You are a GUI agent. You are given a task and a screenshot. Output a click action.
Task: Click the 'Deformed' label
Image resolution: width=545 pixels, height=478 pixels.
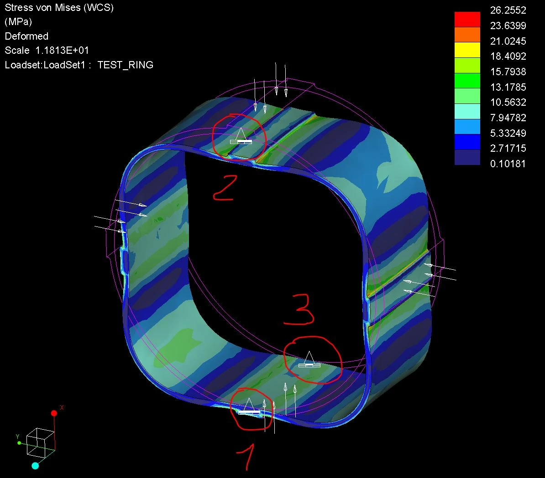click(x=26, y=36)
